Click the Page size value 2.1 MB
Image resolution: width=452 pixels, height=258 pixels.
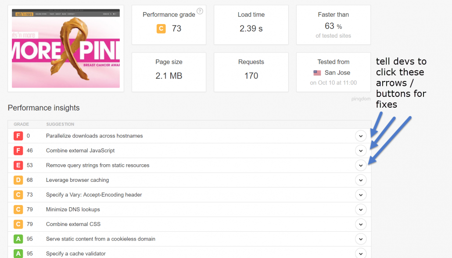(x=169, y=76)
